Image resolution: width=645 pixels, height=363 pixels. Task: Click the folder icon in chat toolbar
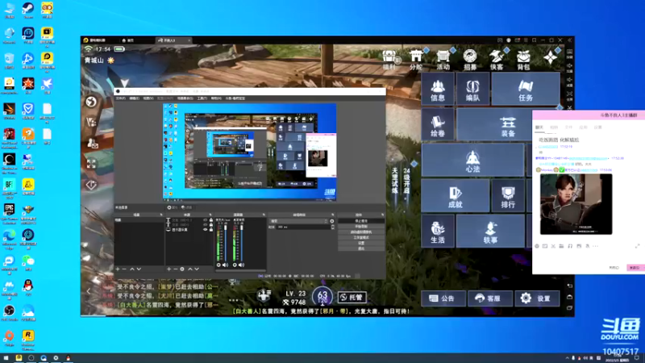(561, 246)
